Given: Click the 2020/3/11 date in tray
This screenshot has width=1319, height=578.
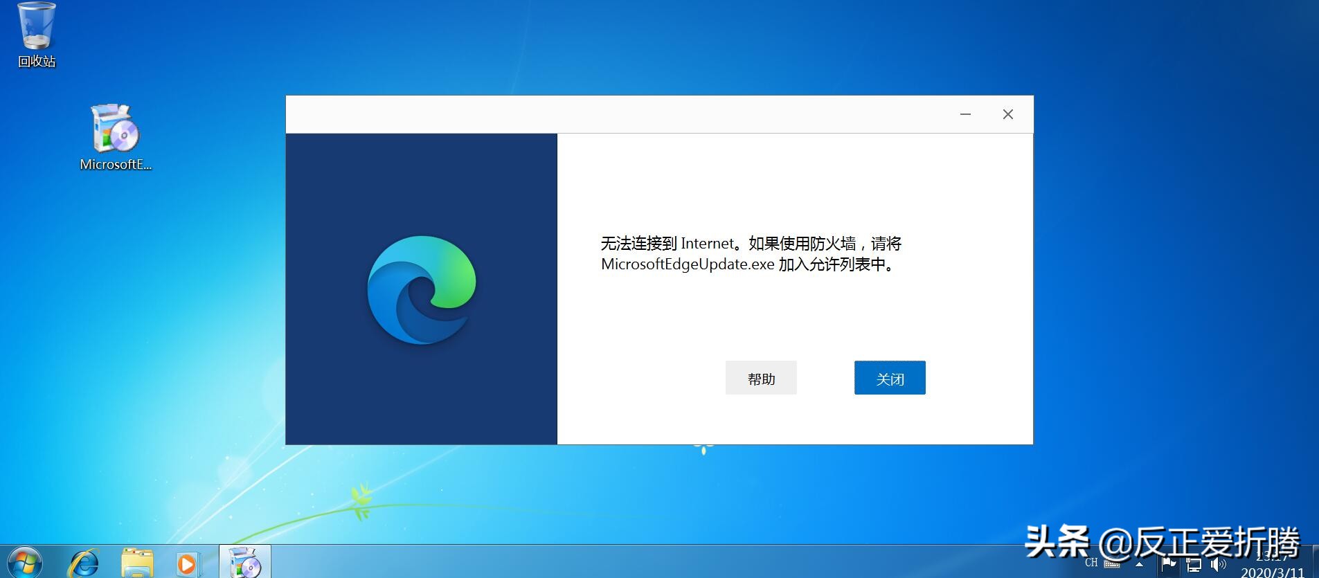Looking at the screenshot, I should (1273, 572).
